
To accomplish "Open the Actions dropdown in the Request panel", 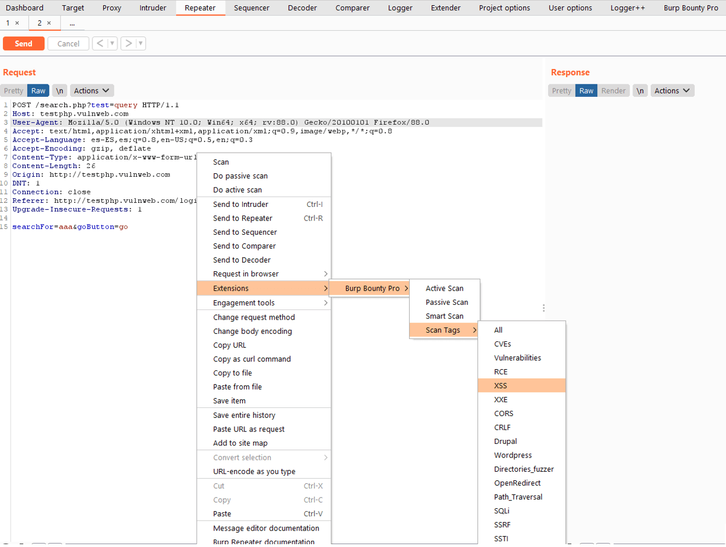I will 91,90.
